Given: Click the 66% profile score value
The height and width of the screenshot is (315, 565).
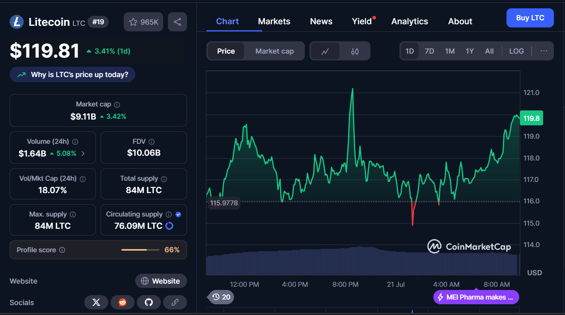Looking at the screenshot, I should pyautogui.click(x=172, y=250).
